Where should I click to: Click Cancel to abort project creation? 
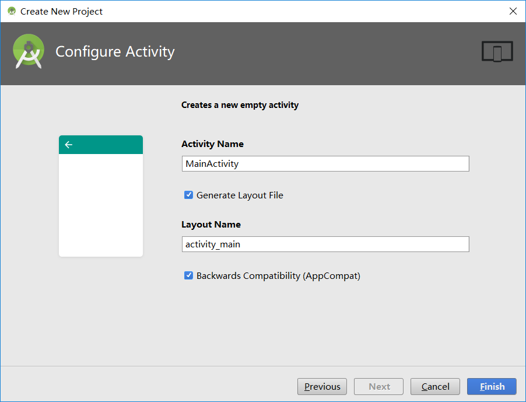(x=434, y=386)
